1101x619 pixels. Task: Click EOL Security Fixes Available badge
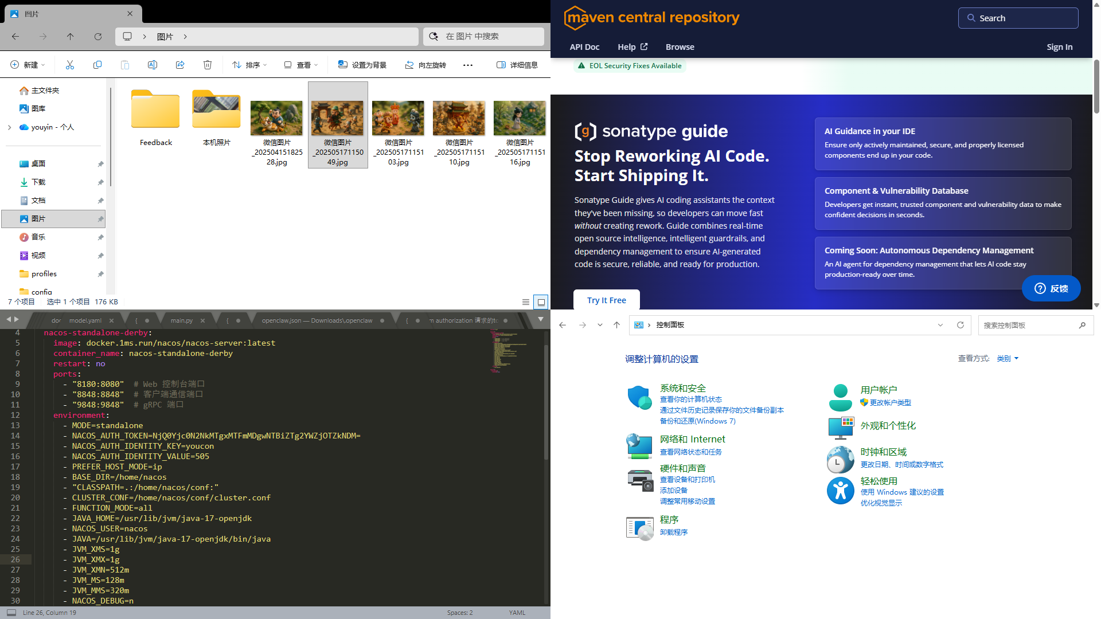pos(630,66)
